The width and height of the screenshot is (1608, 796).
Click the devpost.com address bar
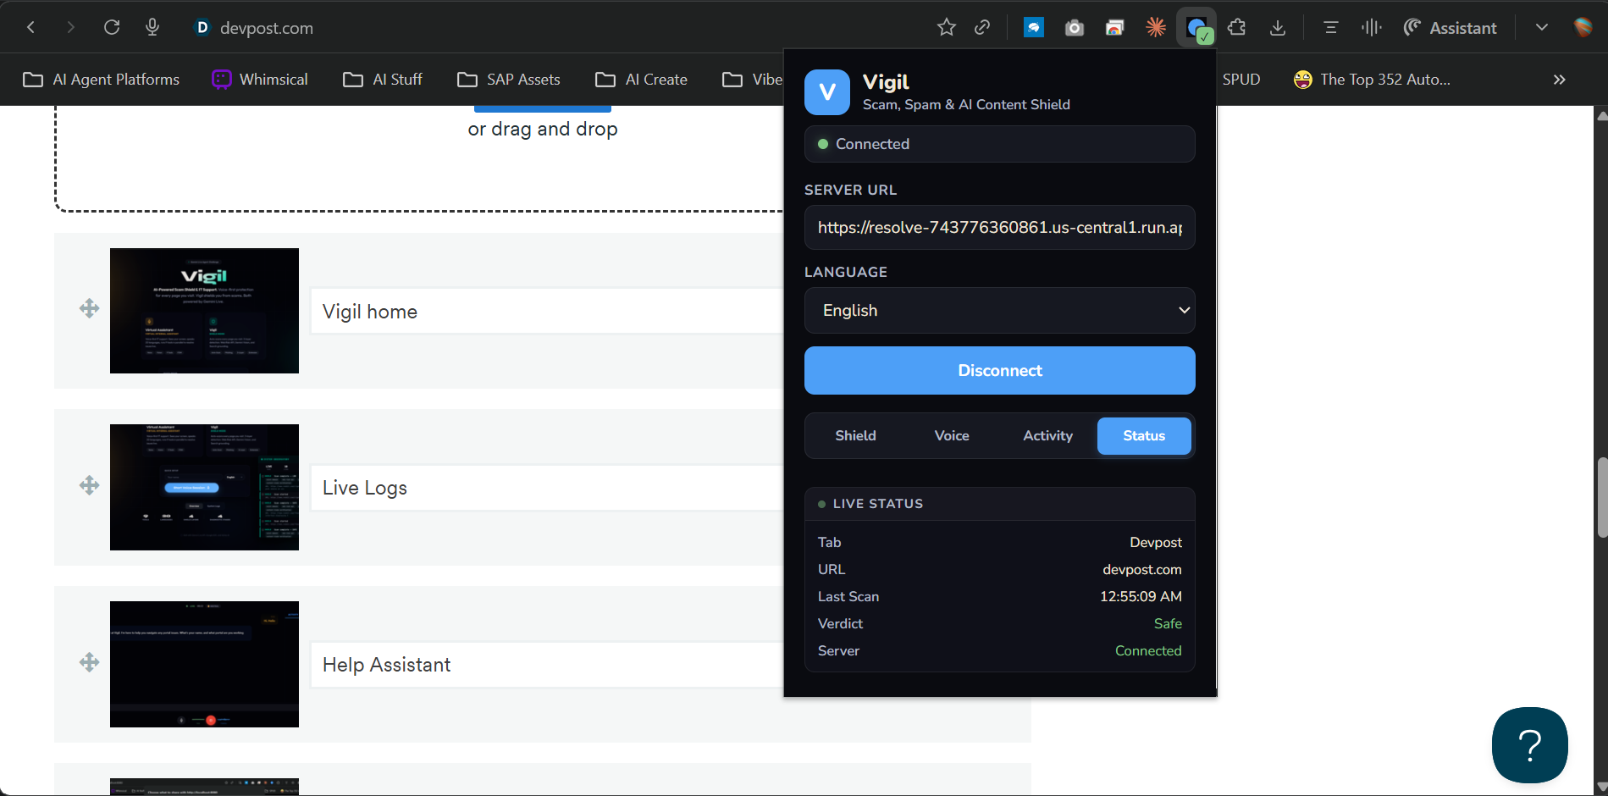(266, 28)
